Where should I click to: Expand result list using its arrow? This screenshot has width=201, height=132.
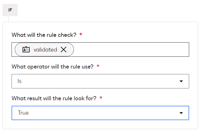(181, 113)
